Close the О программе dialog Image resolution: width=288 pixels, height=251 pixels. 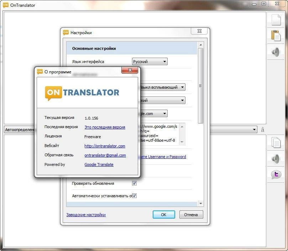click(130, 70)
